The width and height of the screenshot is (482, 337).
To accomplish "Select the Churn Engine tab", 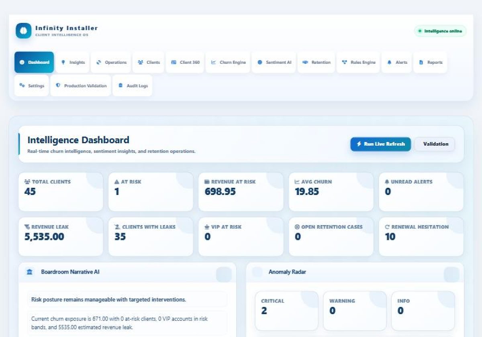I will (x=228, y=62).
